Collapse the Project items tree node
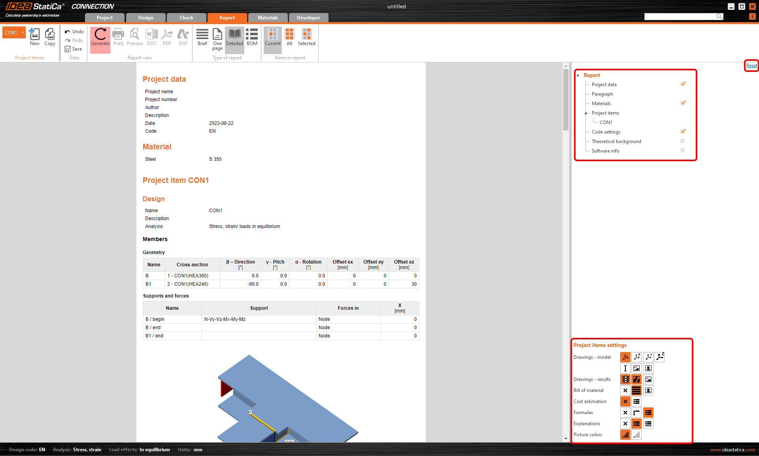Image resolution: width=759 pixels, height=456 pixels. click(x=586, y=113)
